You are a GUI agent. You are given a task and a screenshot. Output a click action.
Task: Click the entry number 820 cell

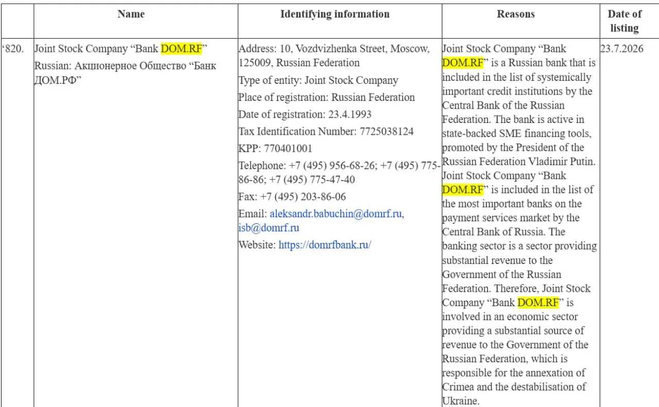coord(14,49)
